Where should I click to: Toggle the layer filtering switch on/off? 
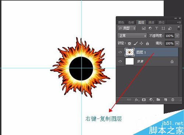(x=178, y=28)
